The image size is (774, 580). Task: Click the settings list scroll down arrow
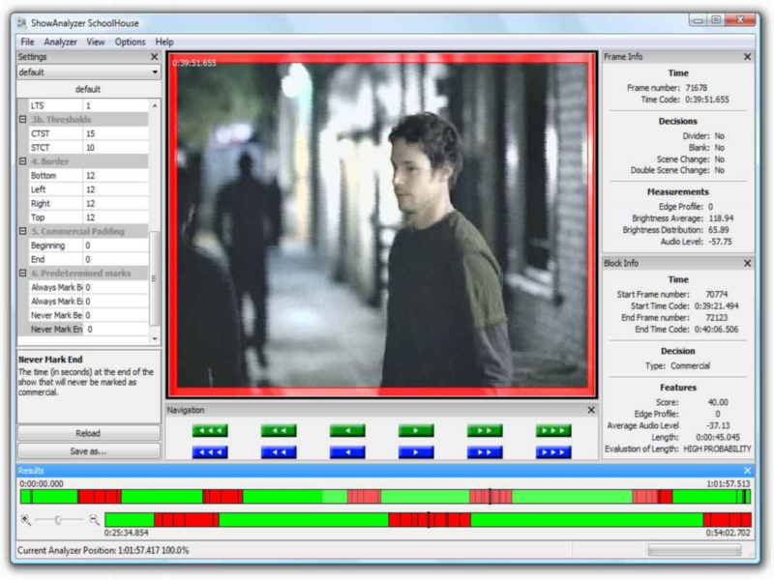pos(155,339)
